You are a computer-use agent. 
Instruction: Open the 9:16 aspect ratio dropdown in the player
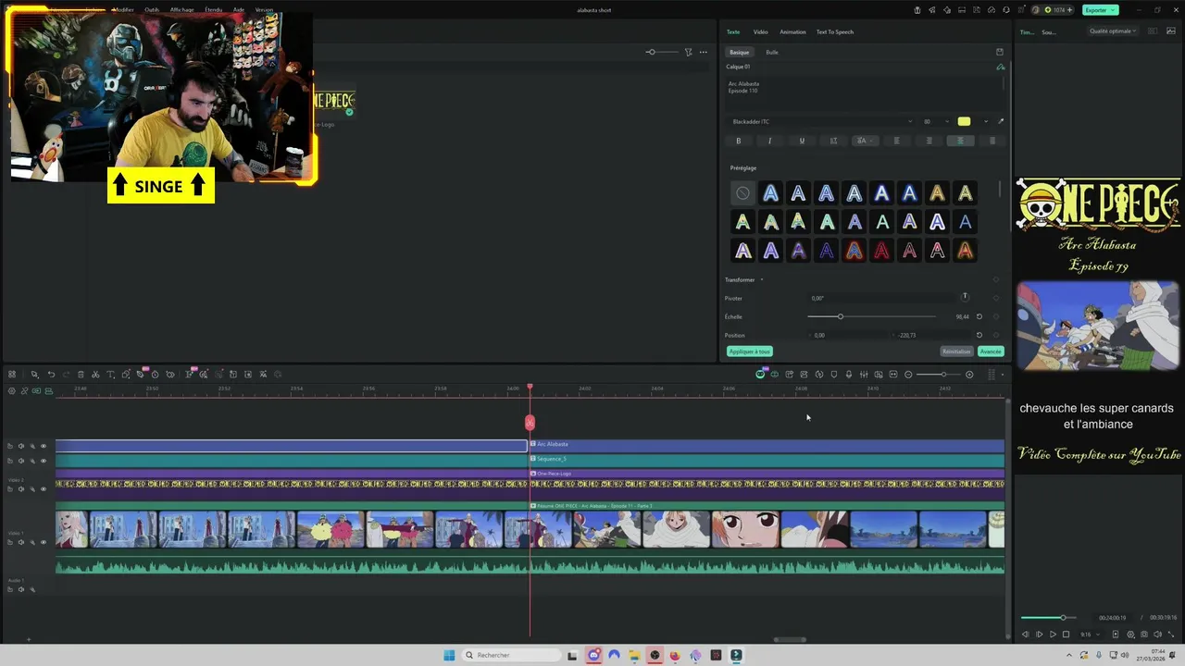[x=1091, y=635]
